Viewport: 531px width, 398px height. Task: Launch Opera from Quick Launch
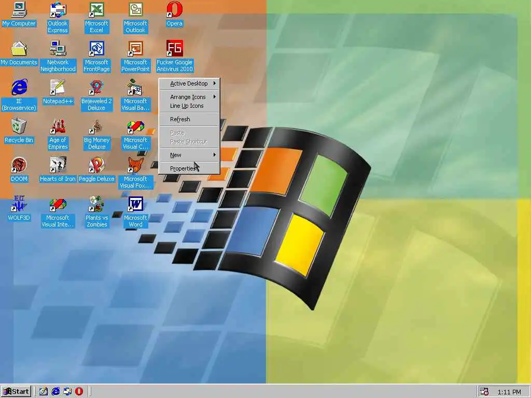79,392
